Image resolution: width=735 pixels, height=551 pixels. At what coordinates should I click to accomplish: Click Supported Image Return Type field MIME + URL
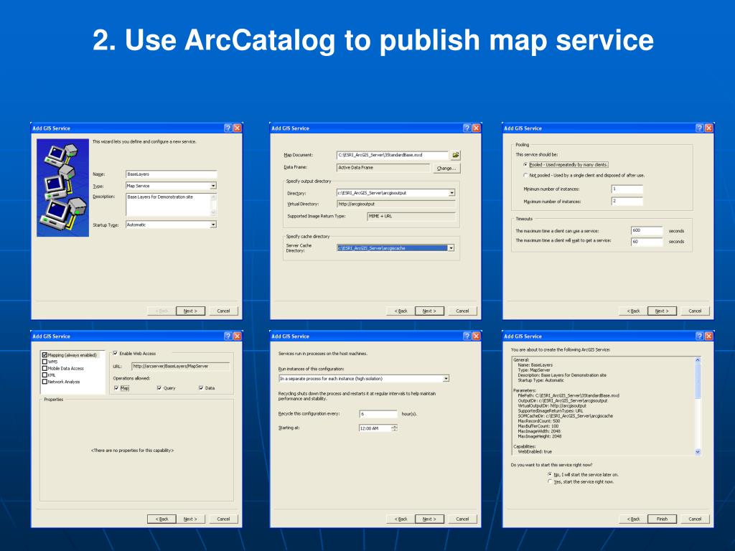point(411,217)
